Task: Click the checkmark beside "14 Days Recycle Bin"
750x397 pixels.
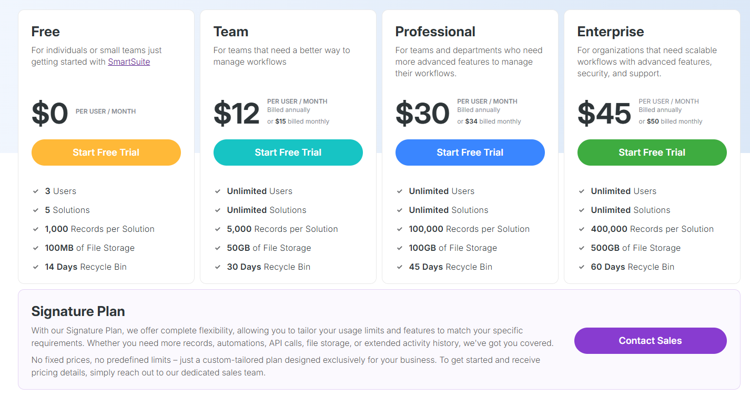Action: pyautogui.click(x=36, y=267)
